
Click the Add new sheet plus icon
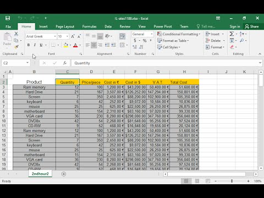click(x=64, y=174)
